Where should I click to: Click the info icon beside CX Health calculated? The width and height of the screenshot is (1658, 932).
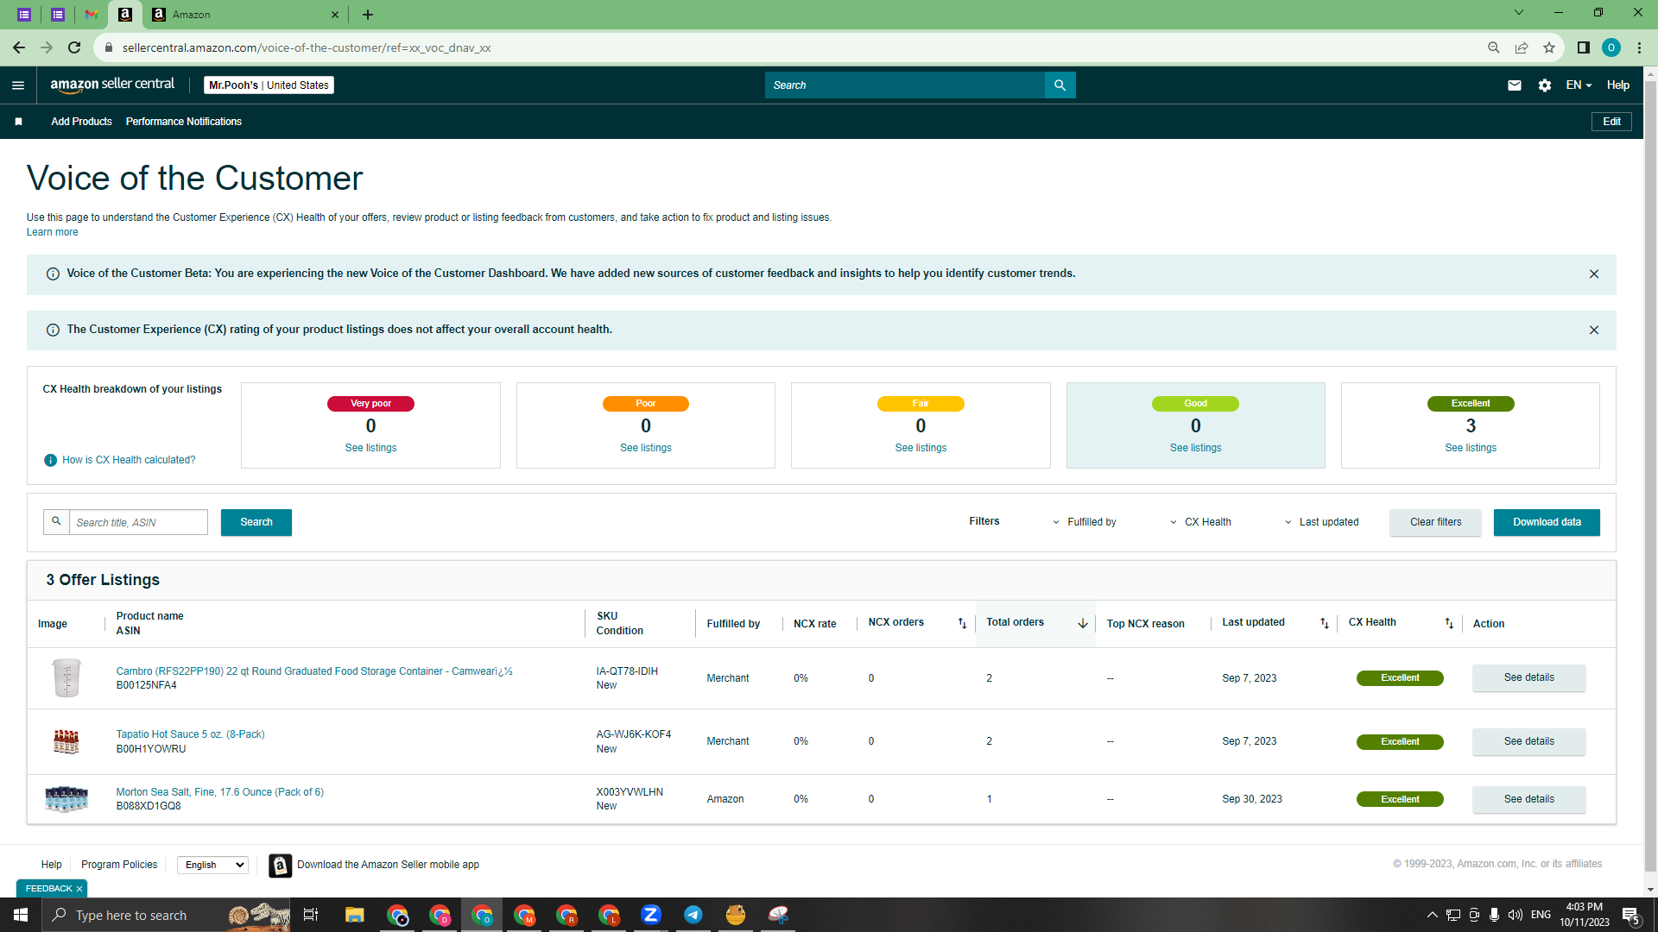[x=51, y=461]
